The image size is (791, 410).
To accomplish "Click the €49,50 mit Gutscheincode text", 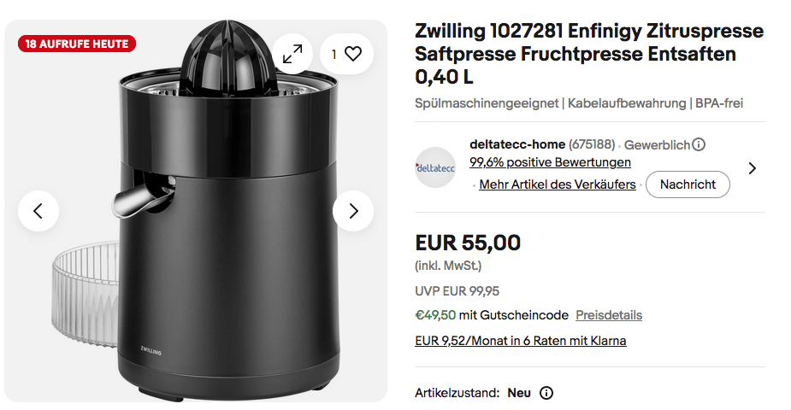I will [492, 315].
